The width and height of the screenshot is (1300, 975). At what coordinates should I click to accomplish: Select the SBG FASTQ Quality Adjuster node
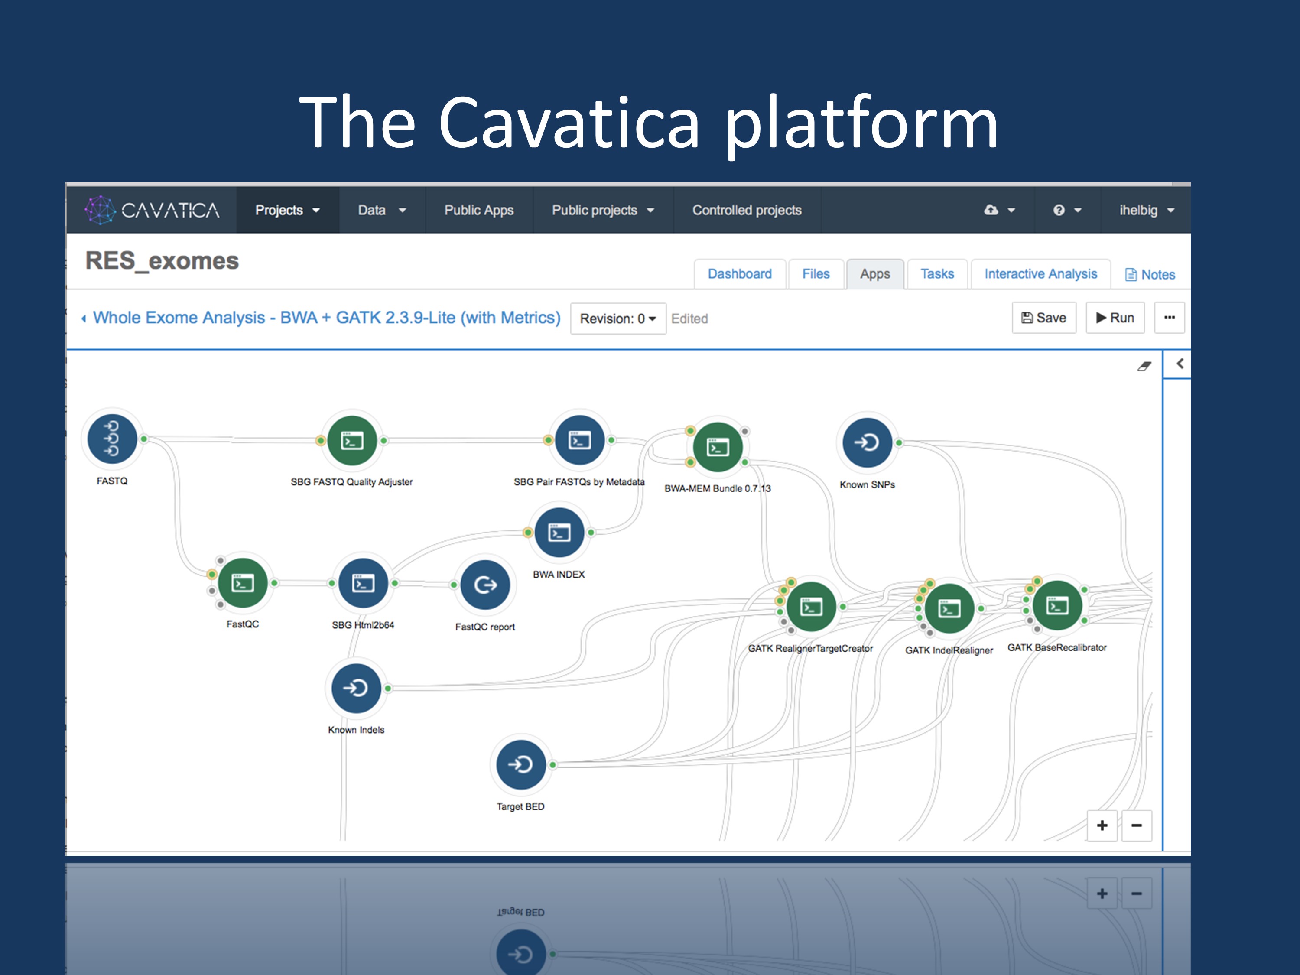click(x=351, y=440)
